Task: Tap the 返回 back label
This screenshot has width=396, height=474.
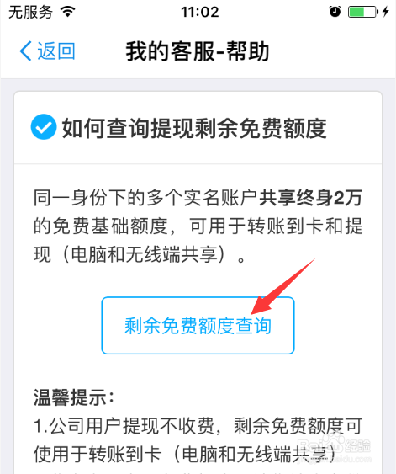Action: tap(56, 51)
